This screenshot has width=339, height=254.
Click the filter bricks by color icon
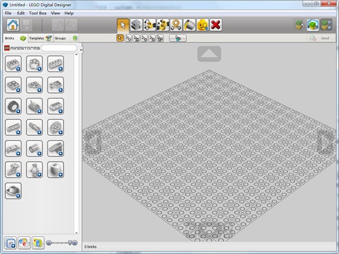pos(24,243)
